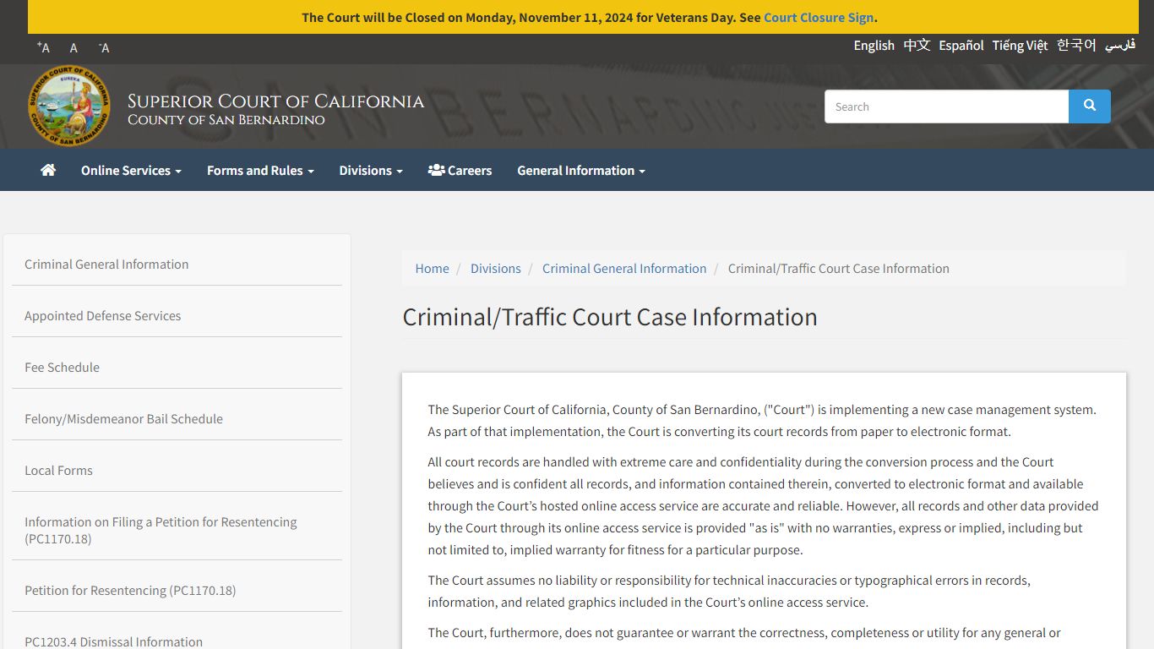Reset font size with middle A
Screen dimensions: 1154x649
tap(73, 47)
